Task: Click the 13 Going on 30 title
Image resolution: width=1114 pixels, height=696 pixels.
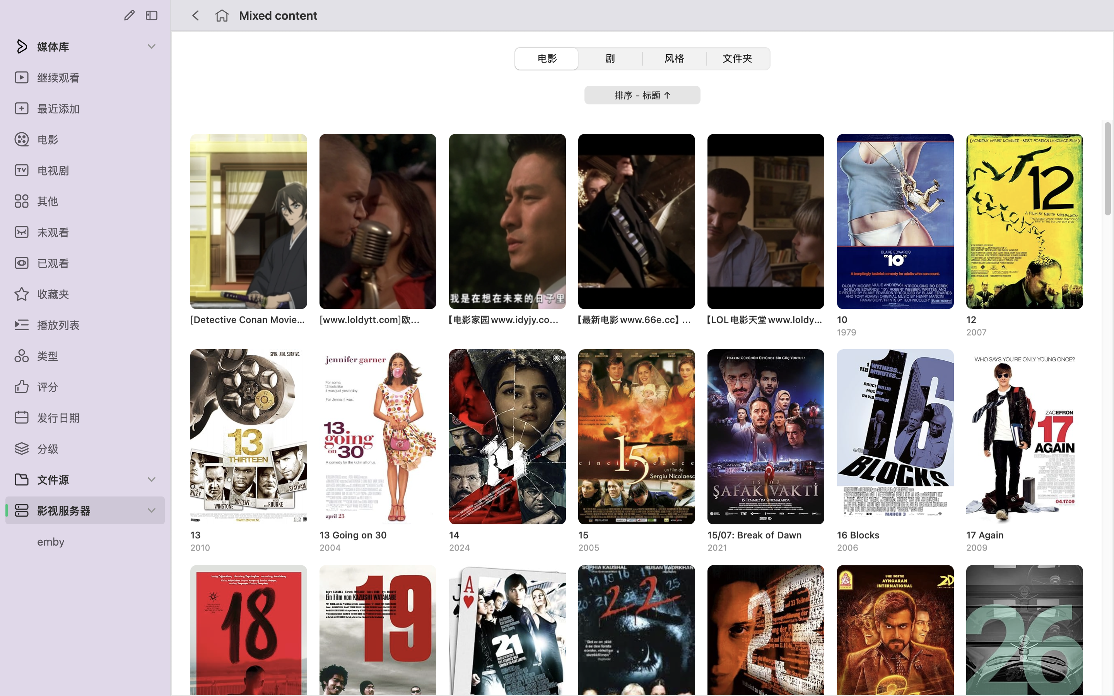Action: click(353, 535)
